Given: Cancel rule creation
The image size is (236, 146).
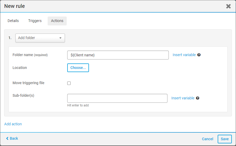Looking at the screenshot, I should (x=207, y=139).
